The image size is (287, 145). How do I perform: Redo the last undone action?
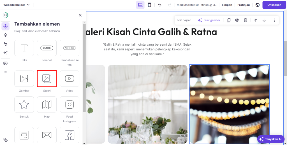point(170,5)
